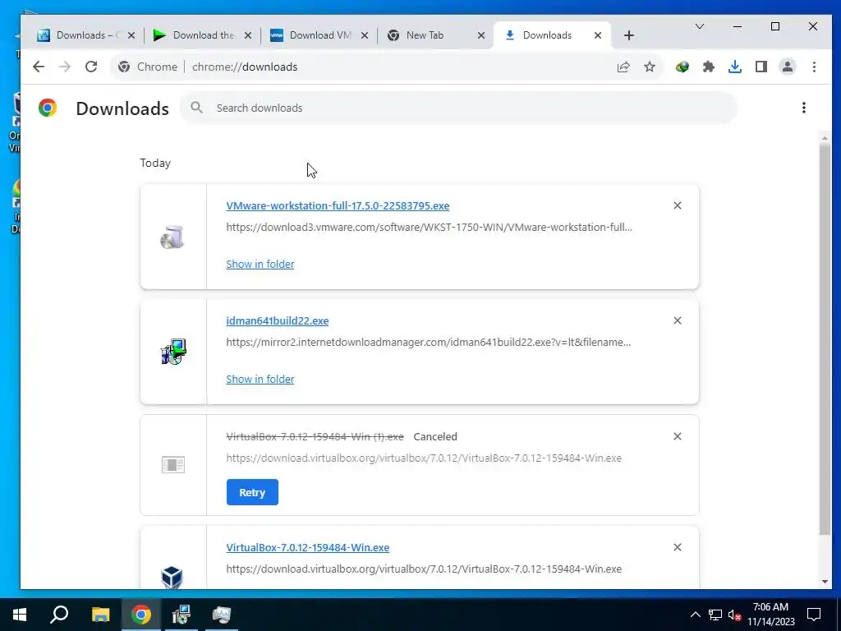Screen dimensions: 841x631
Task: Click the VMware installer file icon
Action: coord(172,237)
